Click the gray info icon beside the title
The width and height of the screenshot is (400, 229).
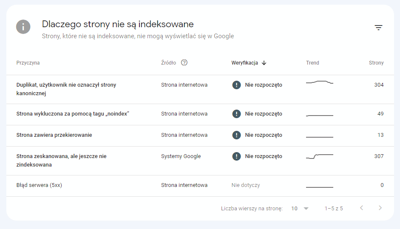tap(23, 27)
